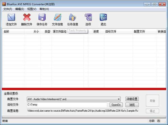Sort by the 目标文件 column header
Viewport: 168px width, 125px height.
(x=118, y=32)
